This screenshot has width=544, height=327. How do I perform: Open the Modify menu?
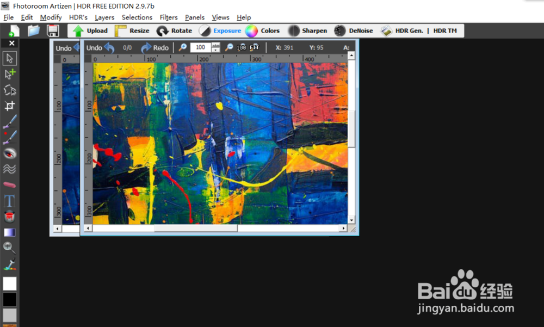coord(51,17)
